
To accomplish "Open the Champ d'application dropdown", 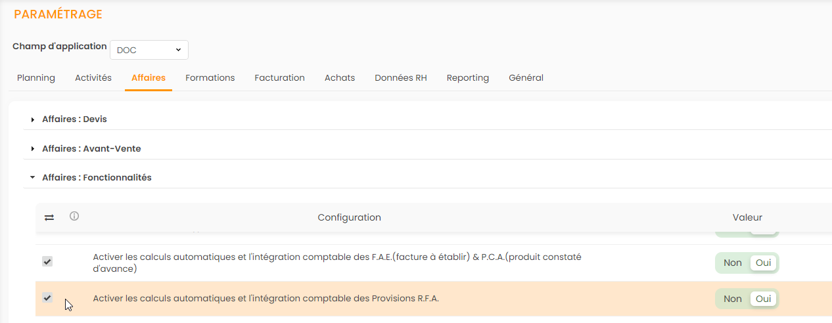I will (x=149, y=50).
